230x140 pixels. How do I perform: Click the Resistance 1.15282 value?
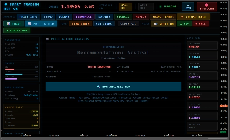194,97
